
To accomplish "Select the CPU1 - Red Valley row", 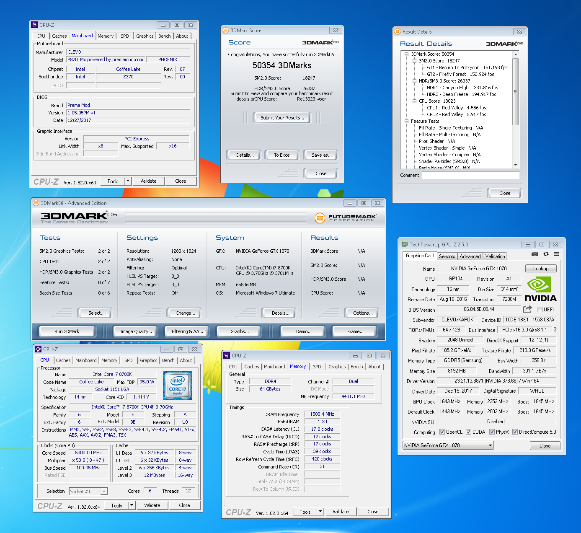I will [457, 108].
